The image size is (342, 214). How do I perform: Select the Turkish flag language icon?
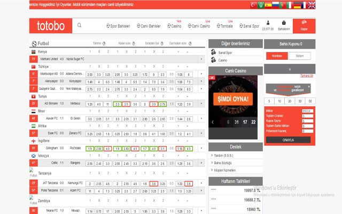pyautogui.click(x=253, y=5)
